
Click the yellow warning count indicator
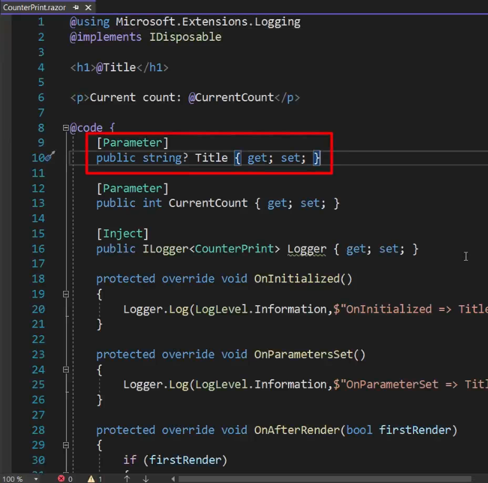pos(95,479)
